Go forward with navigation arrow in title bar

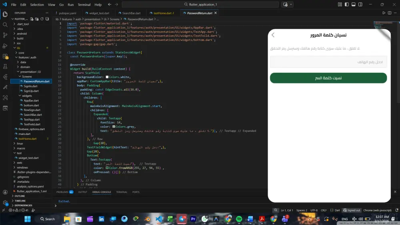tap(116, 4)
